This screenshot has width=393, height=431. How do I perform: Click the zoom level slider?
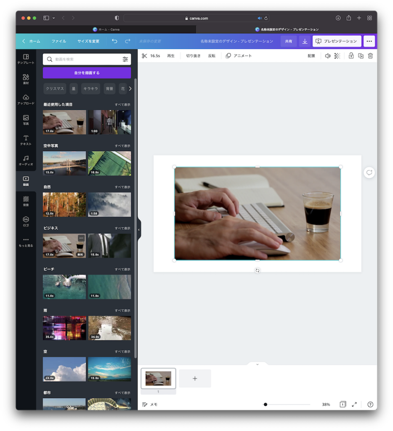coord(287,404)
